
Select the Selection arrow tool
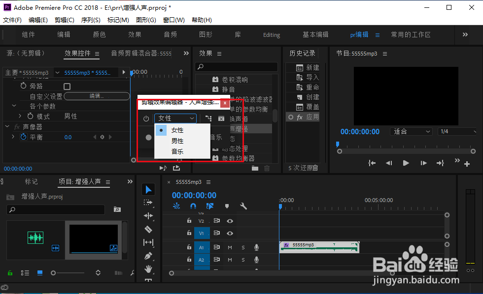(x=148, y=190)
